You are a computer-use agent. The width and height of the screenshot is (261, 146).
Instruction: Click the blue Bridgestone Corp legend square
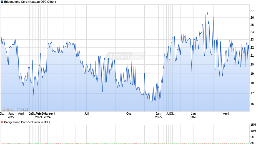pyautogui.click(x=2, y=2)
